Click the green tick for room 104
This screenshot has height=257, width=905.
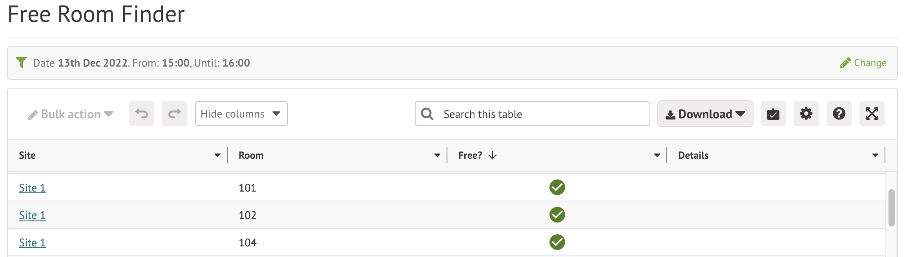click(x=557, y=242)
